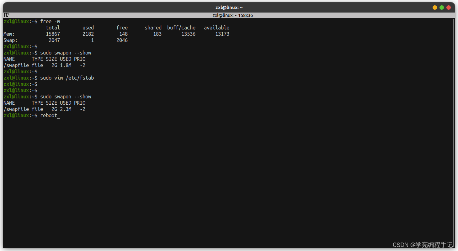
Task: Place the cursor after the reboot command
Action: 58,115
